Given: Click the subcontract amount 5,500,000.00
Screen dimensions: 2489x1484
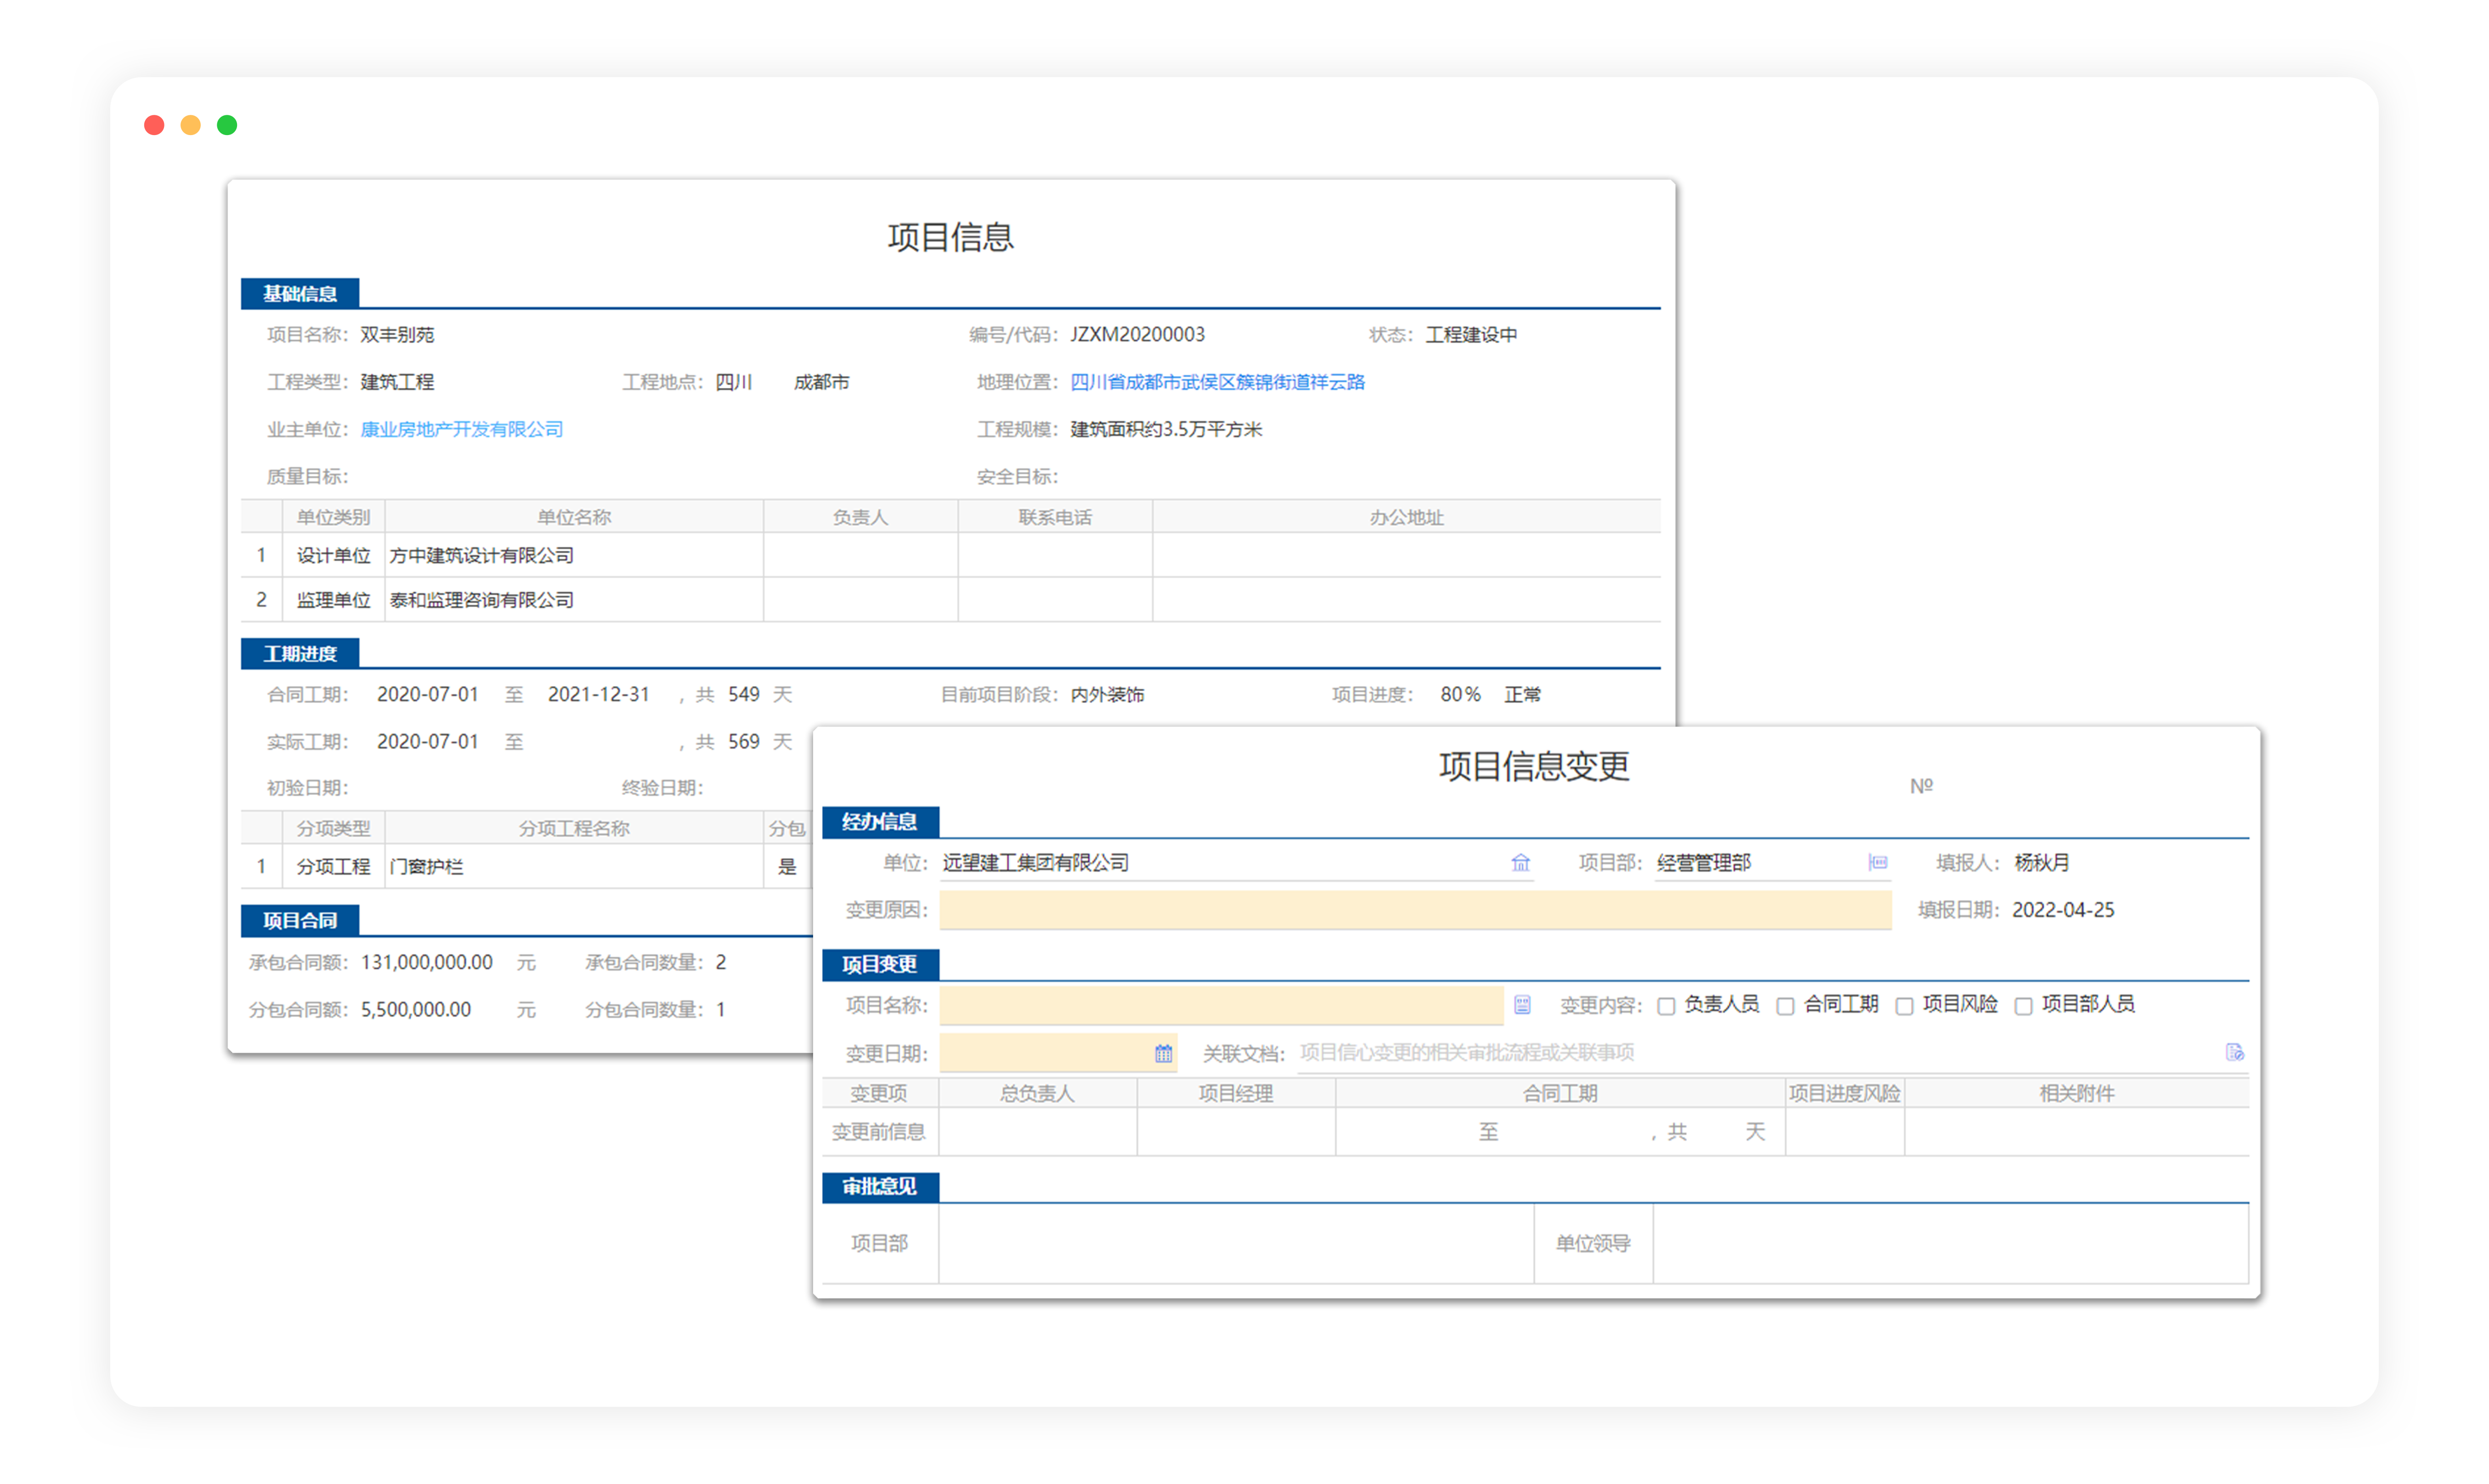Looking at the screenshot, I should click(x=416, y=1009).
